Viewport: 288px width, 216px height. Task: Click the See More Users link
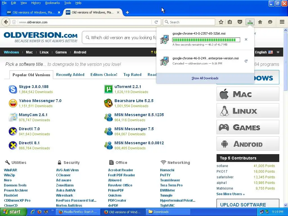(x=231, y=194)
